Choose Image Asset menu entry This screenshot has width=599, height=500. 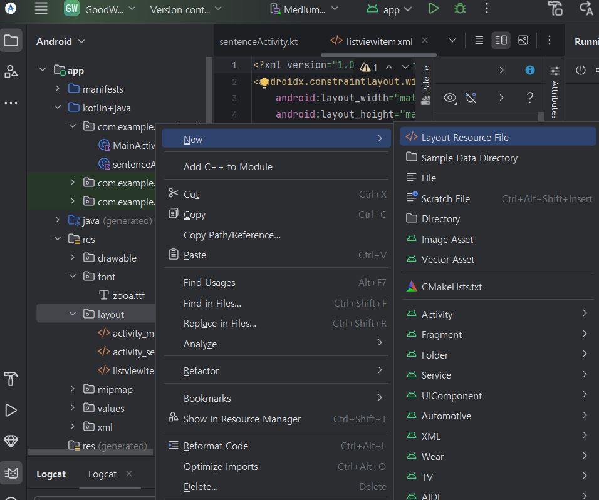tap(497, 239)
